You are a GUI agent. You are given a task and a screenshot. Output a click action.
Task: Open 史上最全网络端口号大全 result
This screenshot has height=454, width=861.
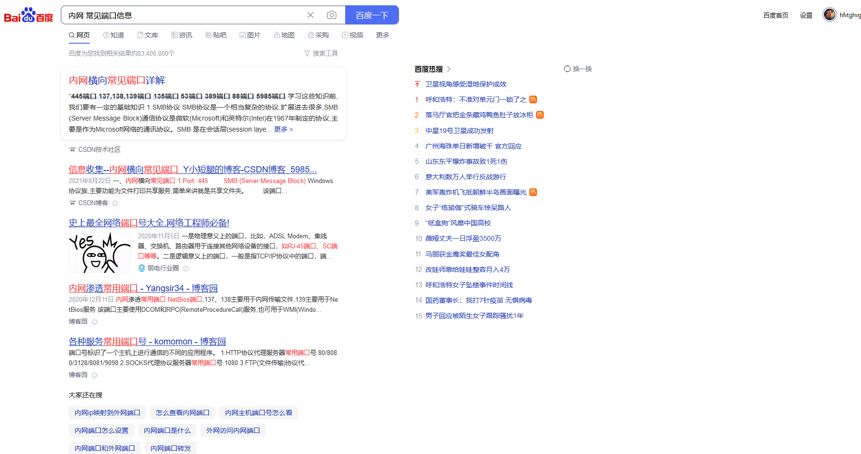pos(149,222)
